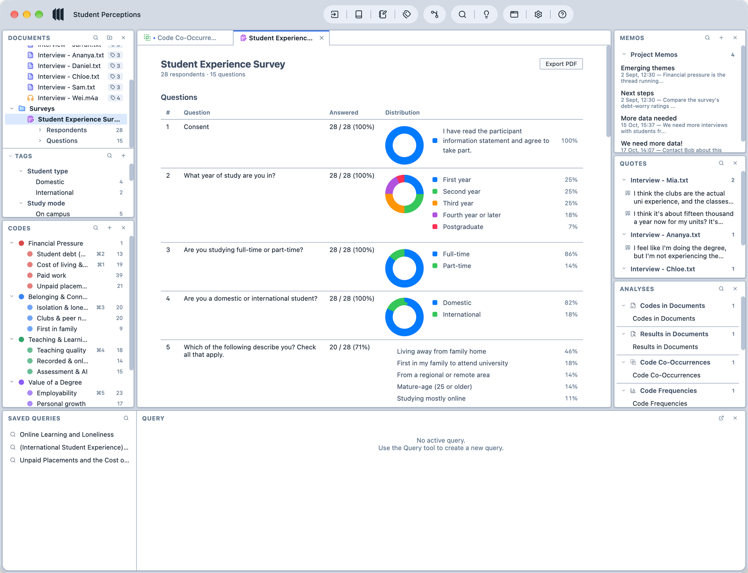Search the Saved Queries panel
The width and height of the screenshot is (748, 573).
tap(126, 418)
